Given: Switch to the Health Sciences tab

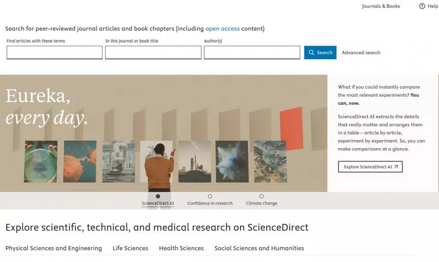Looking at the screenshot, I should coord(181,248).
